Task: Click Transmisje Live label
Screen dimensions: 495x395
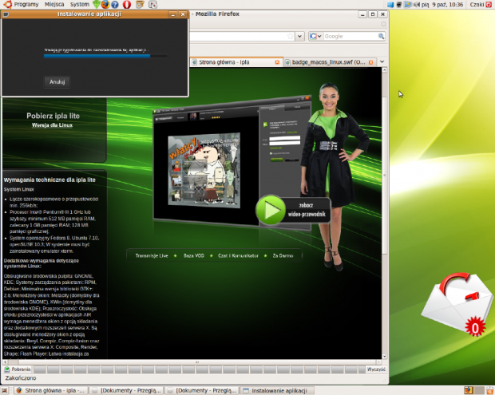Action: coord(152,255)
